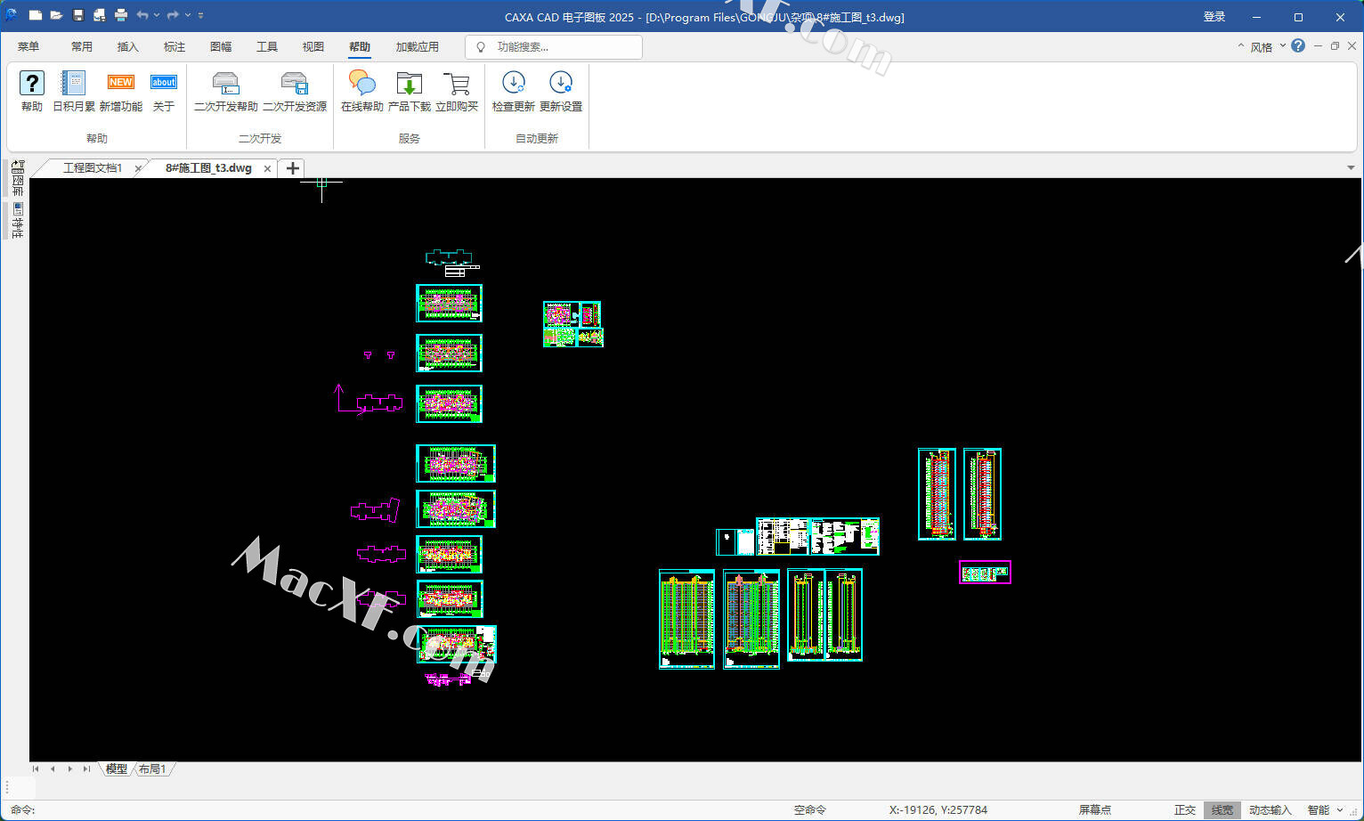The height and width of the screenshot is (821, 1364).
Task: Switch to the 图幅 ribbon tab
Action: (221, 46)
